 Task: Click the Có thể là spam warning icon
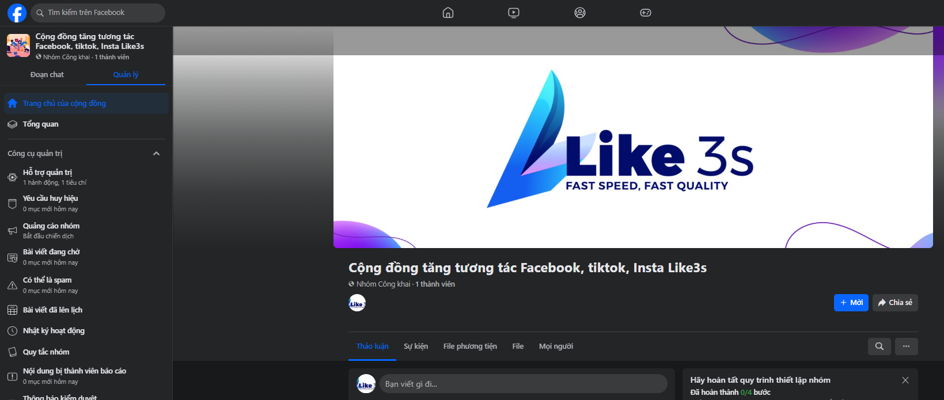[x=12, y=285]
